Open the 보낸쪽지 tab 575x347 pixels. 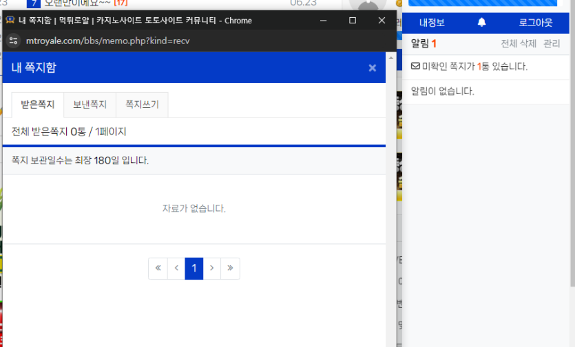point(90,105)
